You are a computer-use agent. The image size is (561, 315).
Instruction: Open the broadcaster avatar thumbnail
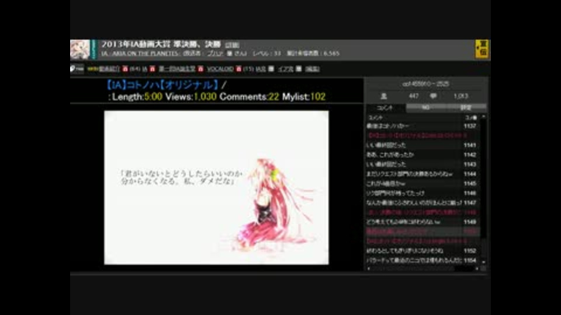pyautogui.click(x=80, y=49)
